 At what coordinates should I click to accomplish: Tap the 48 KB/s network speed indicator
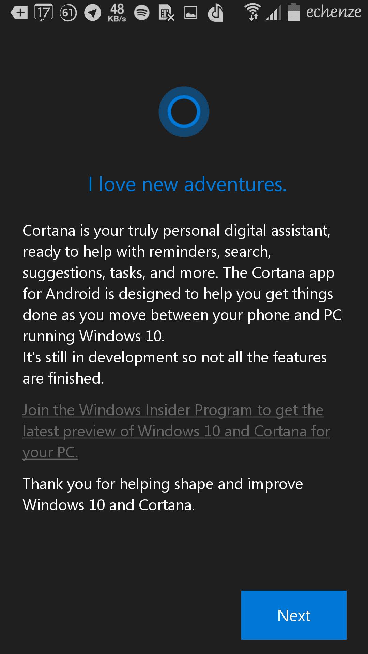tap(117, 13)
